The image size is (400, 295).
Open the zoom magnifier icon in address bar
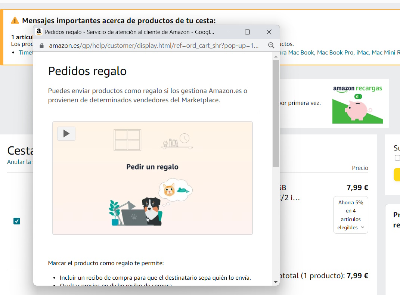pyautogui.click(x=271, y=46)
